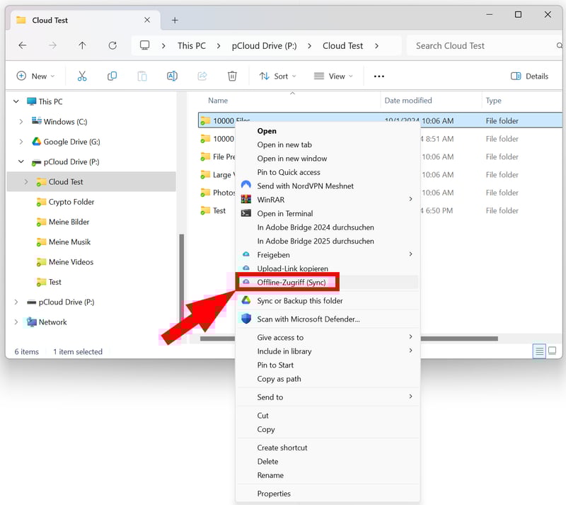Open the Sort dropdown

coord(277,76)
